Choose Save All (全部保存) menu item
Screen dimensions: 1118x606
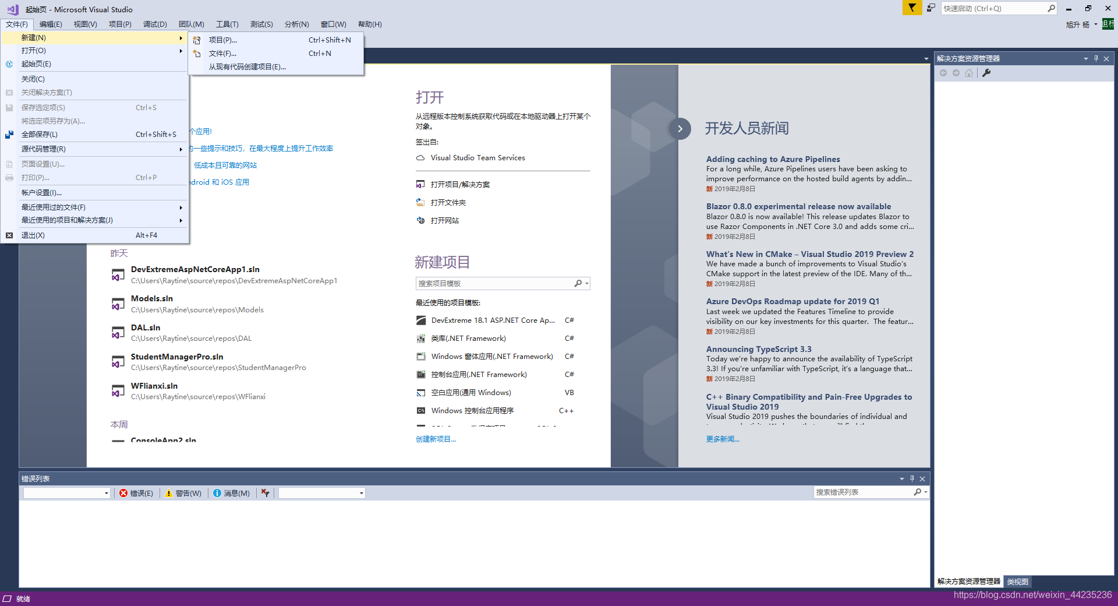[x=95, y=135]
